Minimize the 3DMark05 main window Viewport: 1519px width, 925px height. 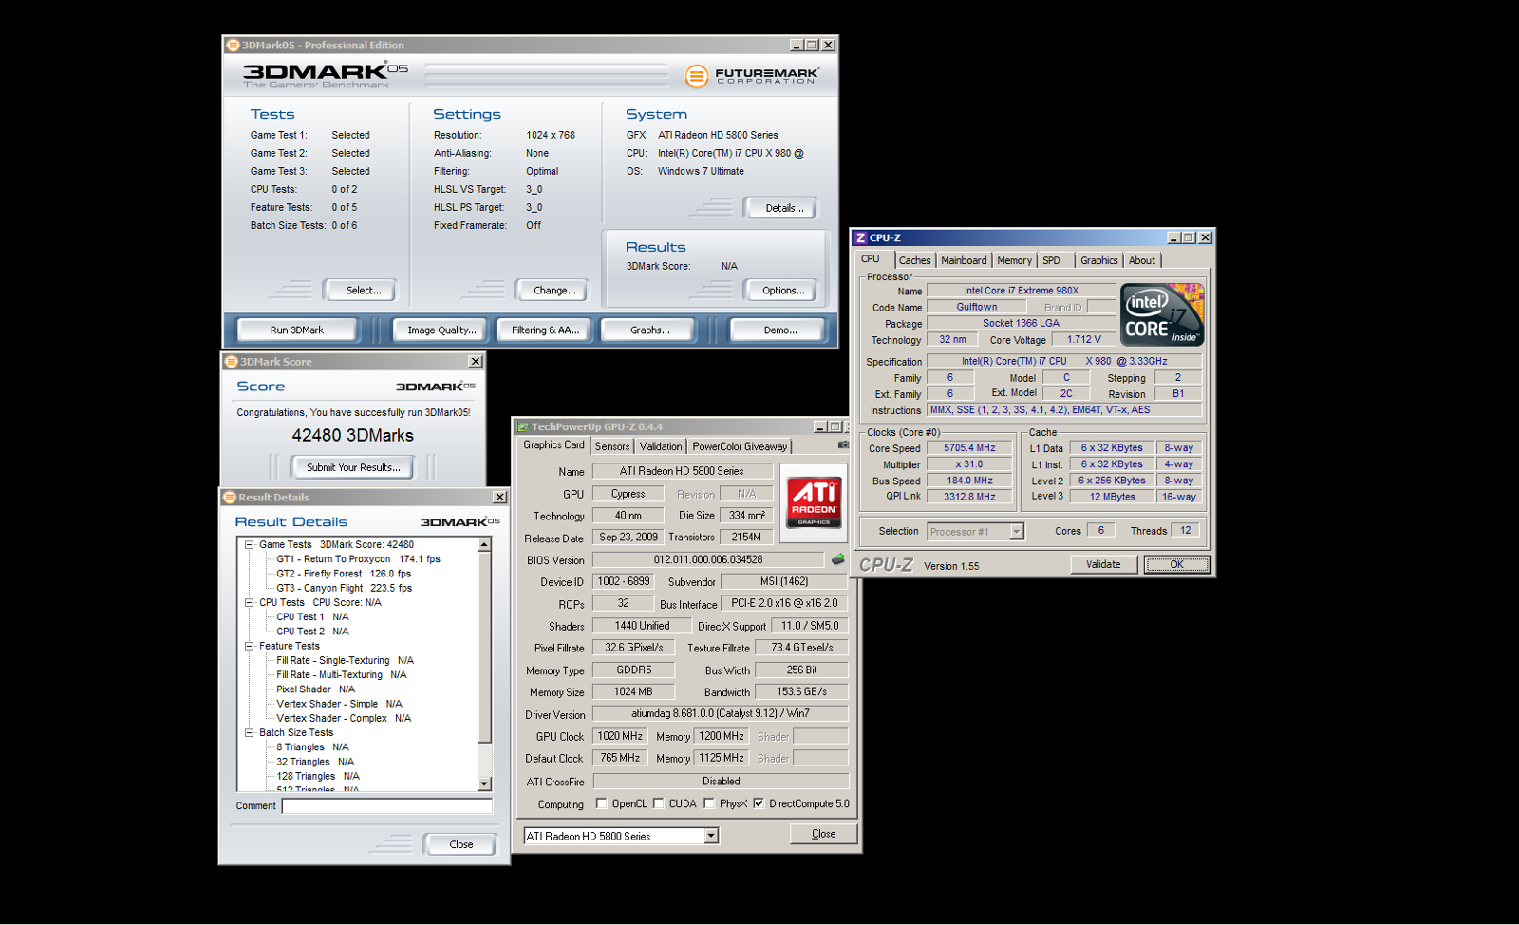click(797, 45)
